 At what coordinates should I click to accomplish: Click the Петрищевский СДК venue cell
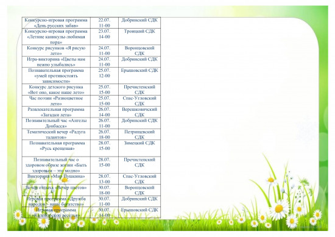tap(139, 135)
